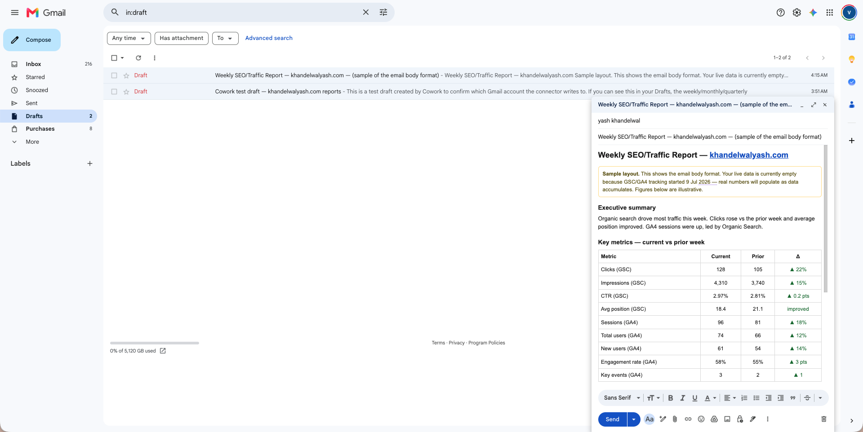Clear the search query with X
Viewport: 863px width, 432px height.
[365, 13]
